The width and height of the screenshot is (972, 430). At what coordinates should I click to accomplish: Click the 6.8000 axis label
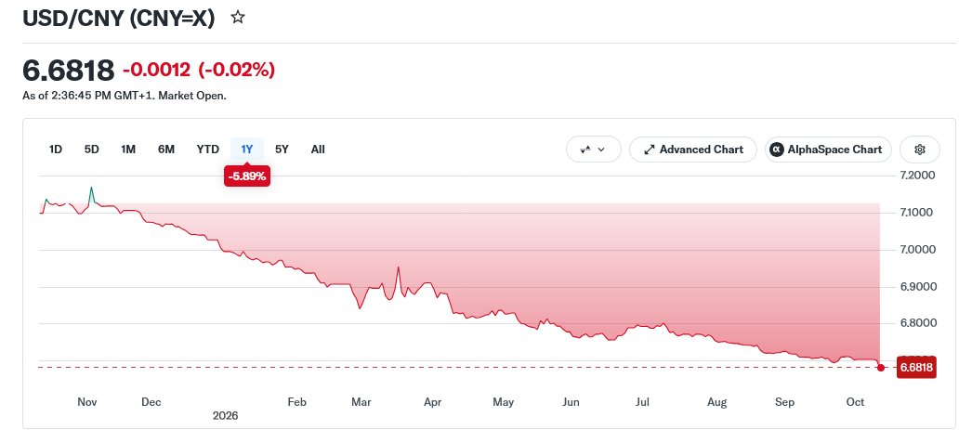pos(917,323)
